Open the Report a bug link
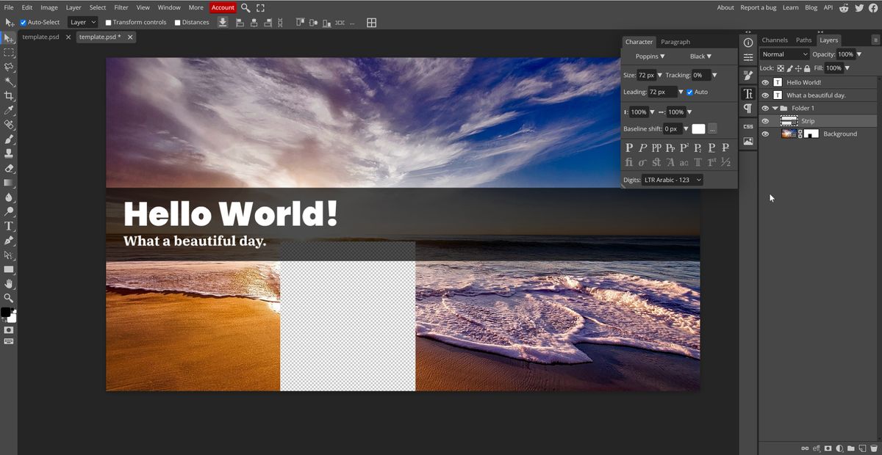The width and height of the screenshot is (882, 455). click(x=758, y=7)
